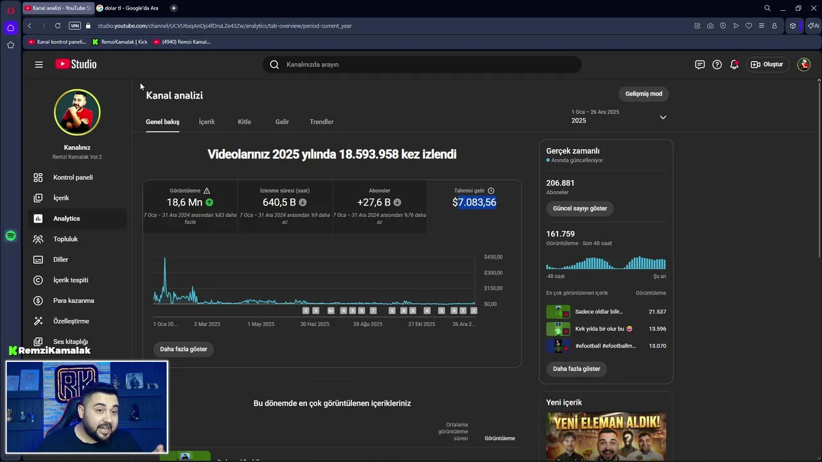Select the Kanal analizi browser tab

(57, 8)
